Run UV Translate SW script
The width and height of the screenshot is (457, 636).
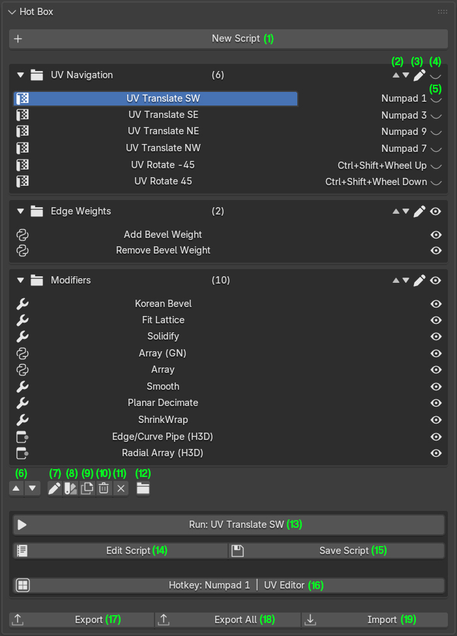click(x=228, y=525)
